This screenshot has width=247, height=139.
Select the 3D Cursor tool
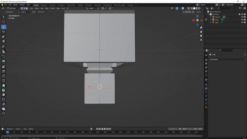click(x=3, y=22)
